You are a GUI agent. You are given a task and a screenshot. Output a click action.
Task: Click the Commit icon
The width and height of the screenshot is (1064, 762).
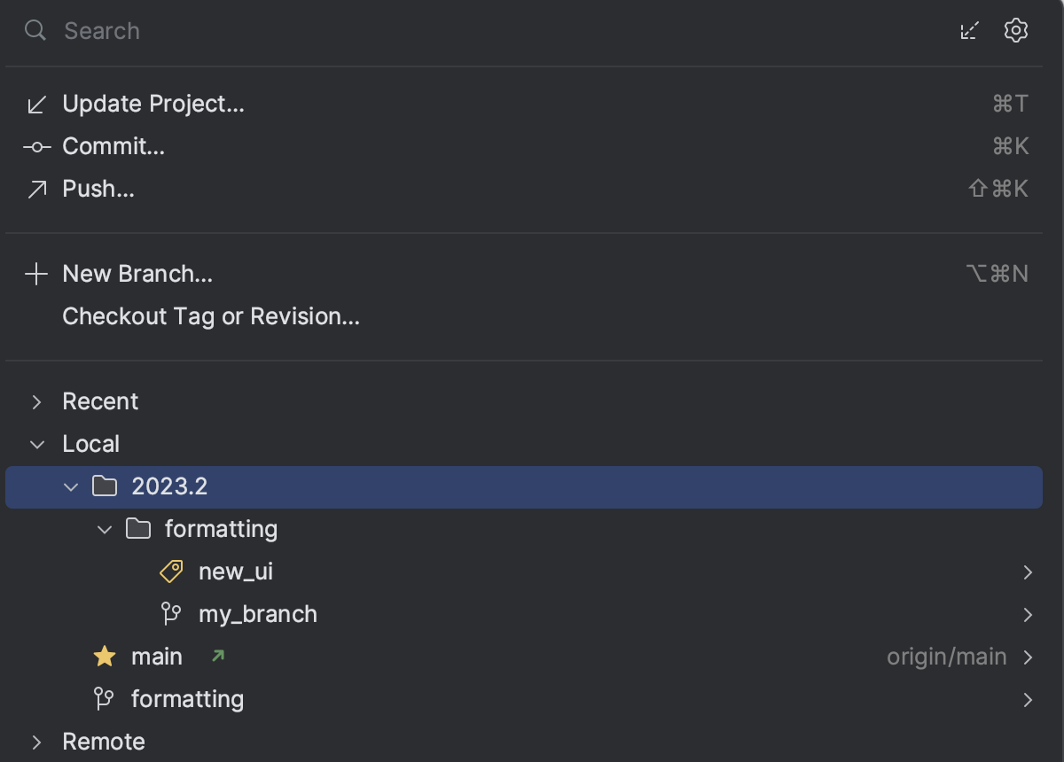click(35, 145)
